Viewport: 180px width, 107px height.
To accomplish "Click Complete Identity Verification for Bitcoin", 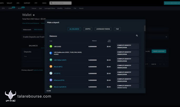I will (128, 67).
